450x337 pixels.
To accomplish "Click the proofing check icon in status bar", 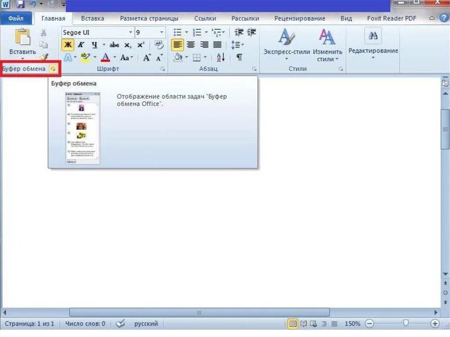I will tap(120, 323).
